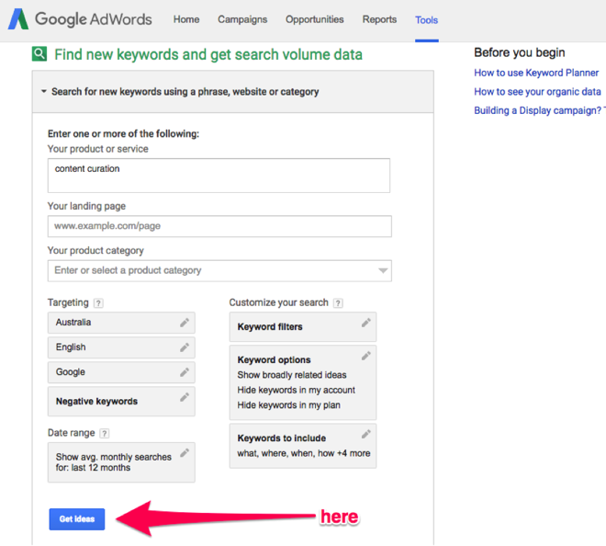Viewport: 606px width, 546px height.
Task: Edit Negative keywords with pencil icon
Action: pos(185,397)
